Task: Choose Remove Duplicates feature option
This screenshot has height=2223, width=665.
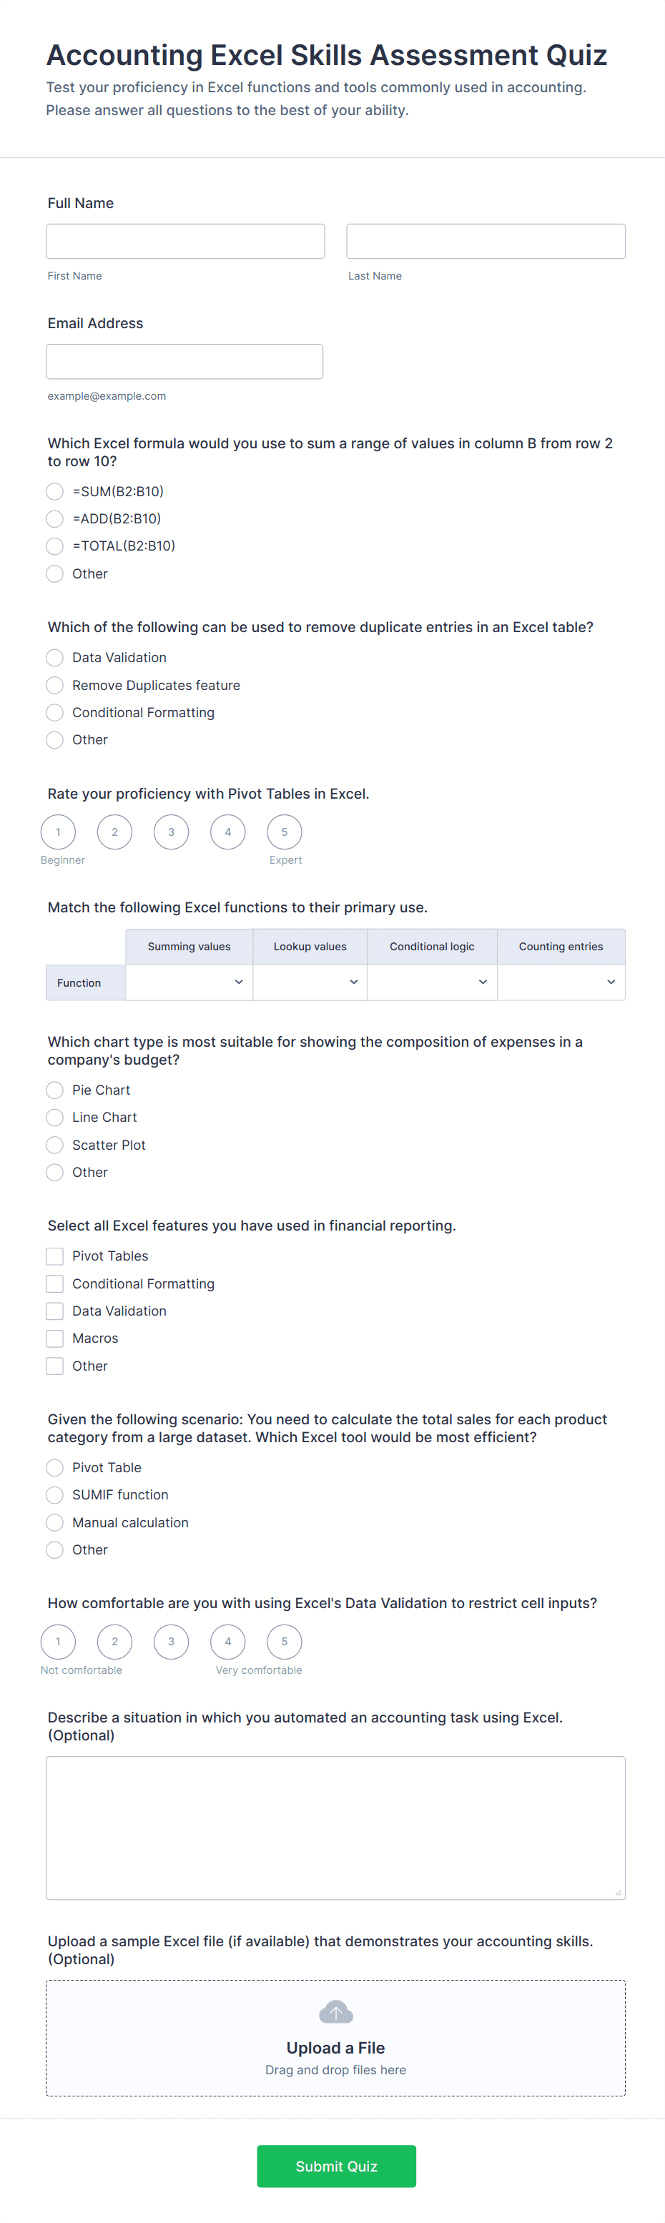Action: coord(55,685)
